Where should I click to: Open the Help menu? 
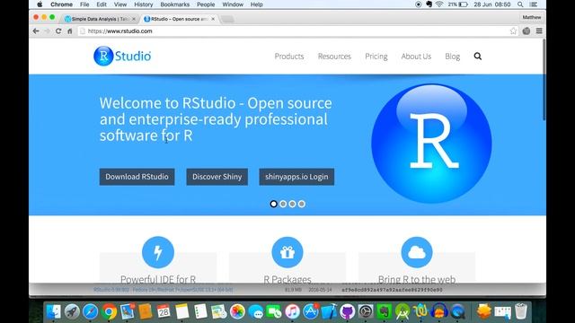point(257,4)
